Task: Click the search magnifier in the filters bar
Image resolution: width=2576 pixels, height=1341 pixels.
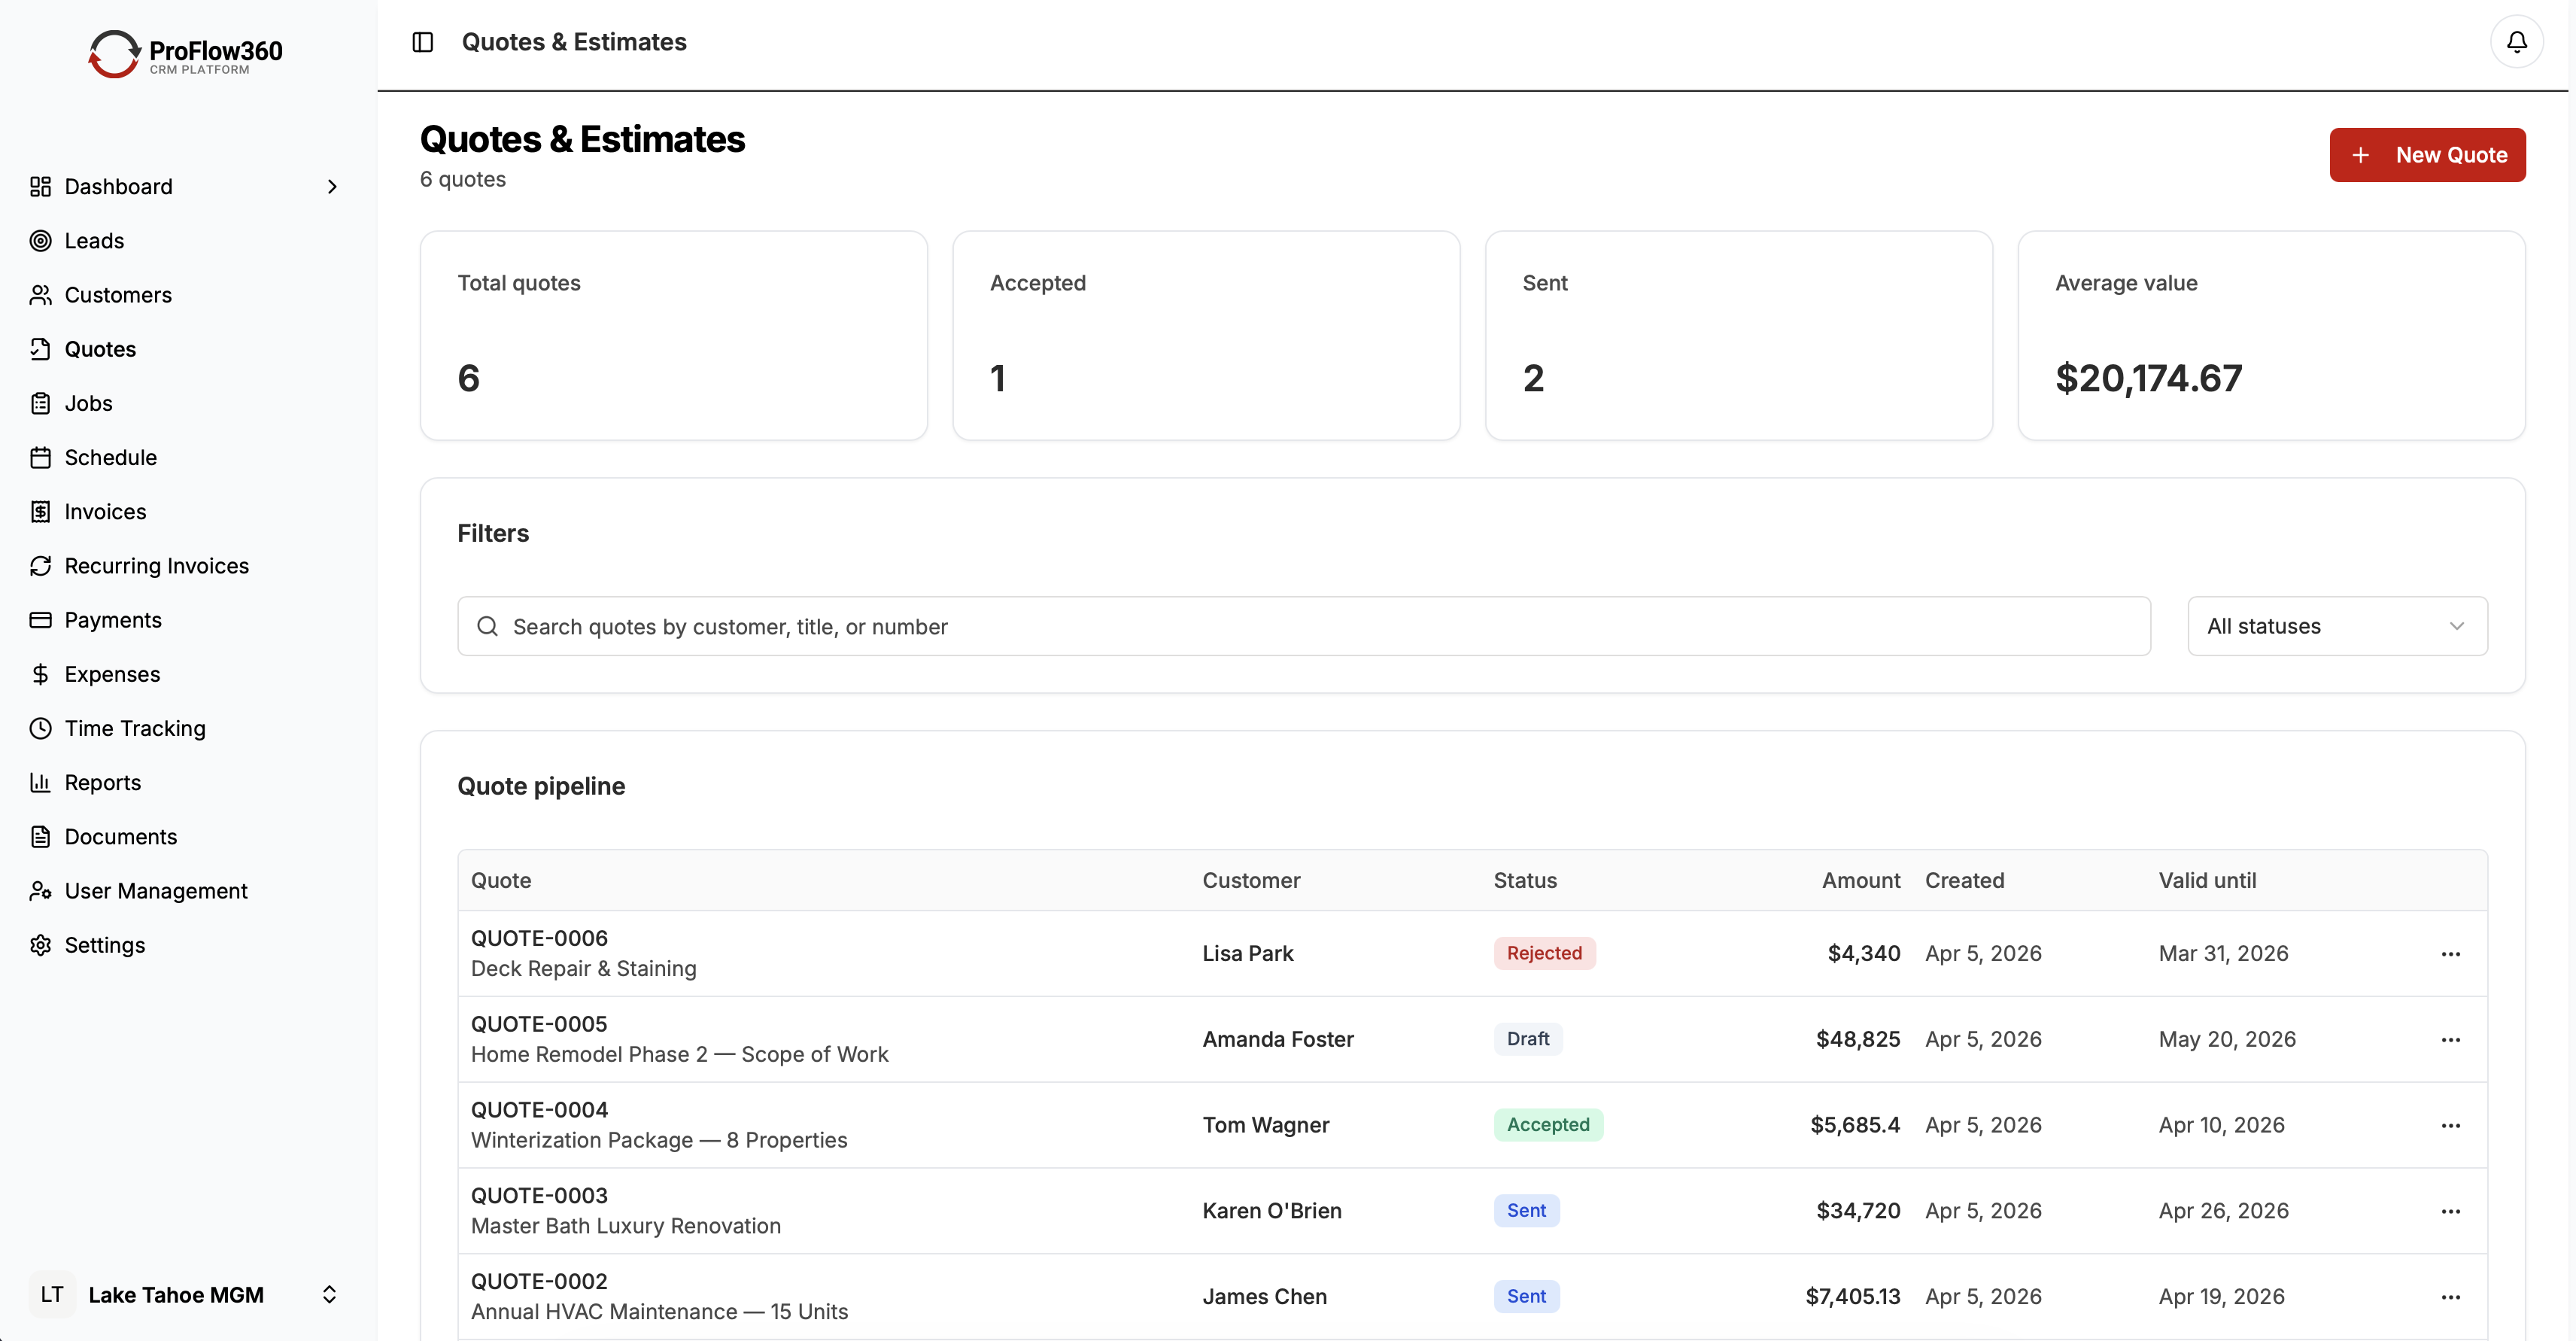Action: point(488,626)
